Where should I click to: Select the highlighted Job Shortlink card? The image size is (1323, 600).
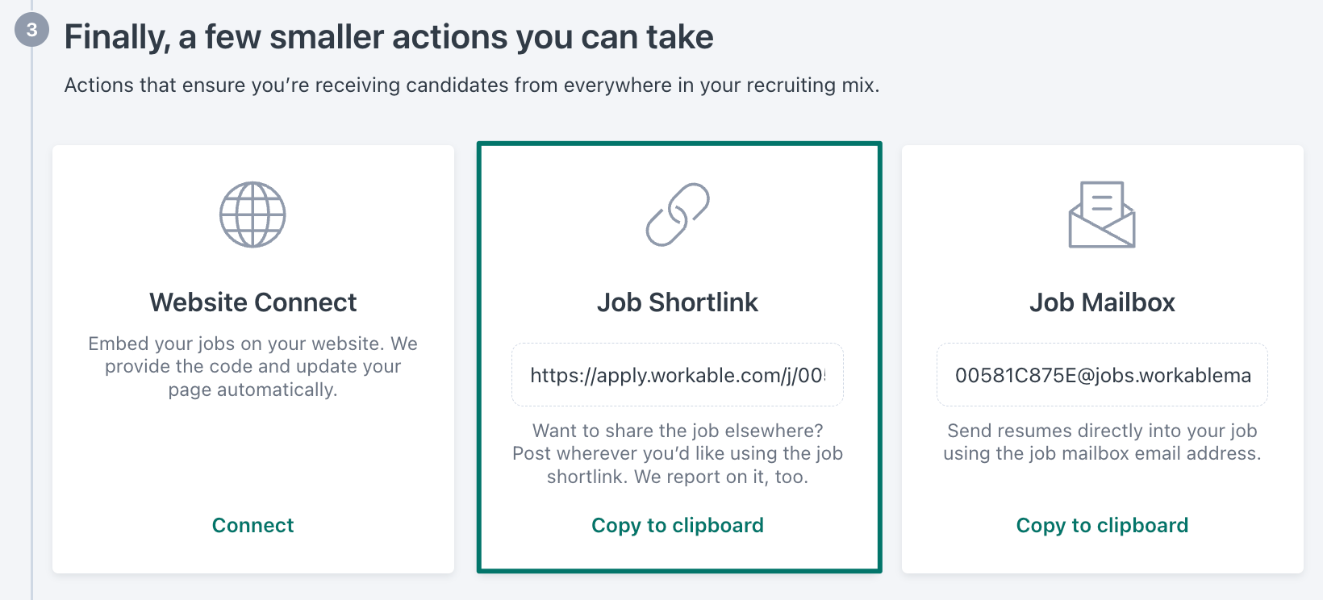tap(679, 357)
